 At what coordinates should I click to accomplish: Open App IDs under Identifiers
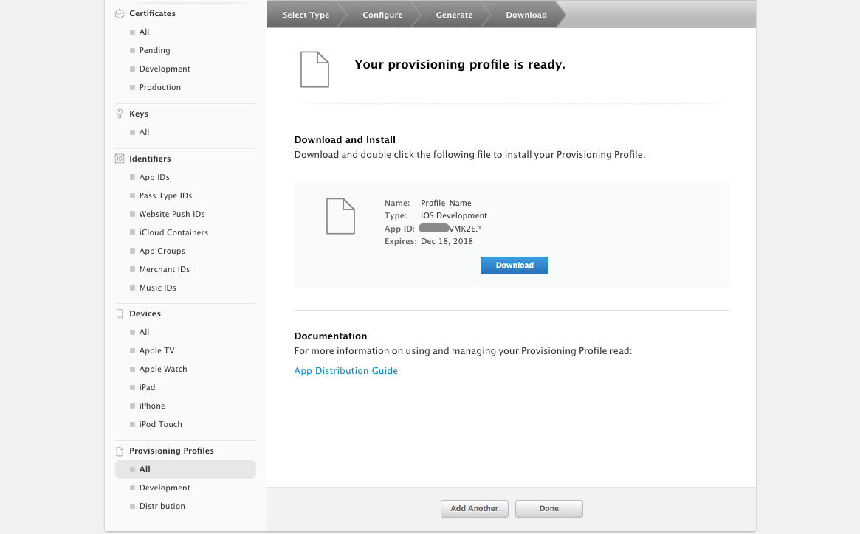coord(154,178)
